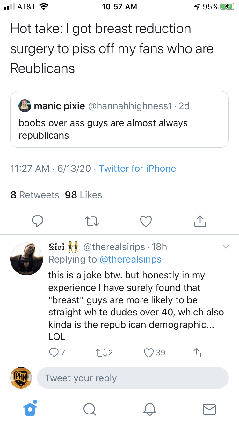Like the main tweet with the heart icon
The image size is (239, 425).
pos(146,221)
